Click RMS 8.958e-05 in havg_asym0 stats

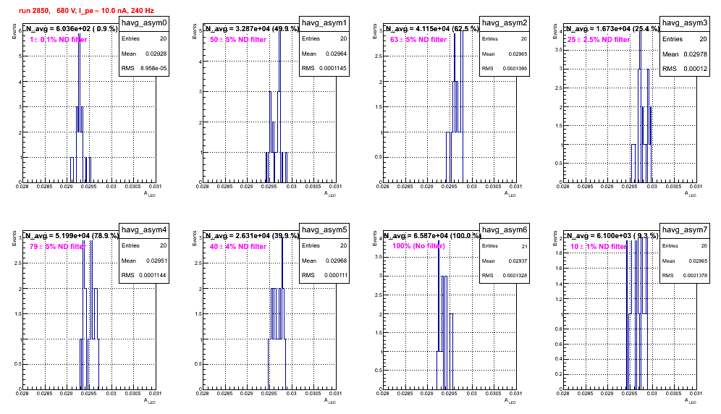(144, 68)
